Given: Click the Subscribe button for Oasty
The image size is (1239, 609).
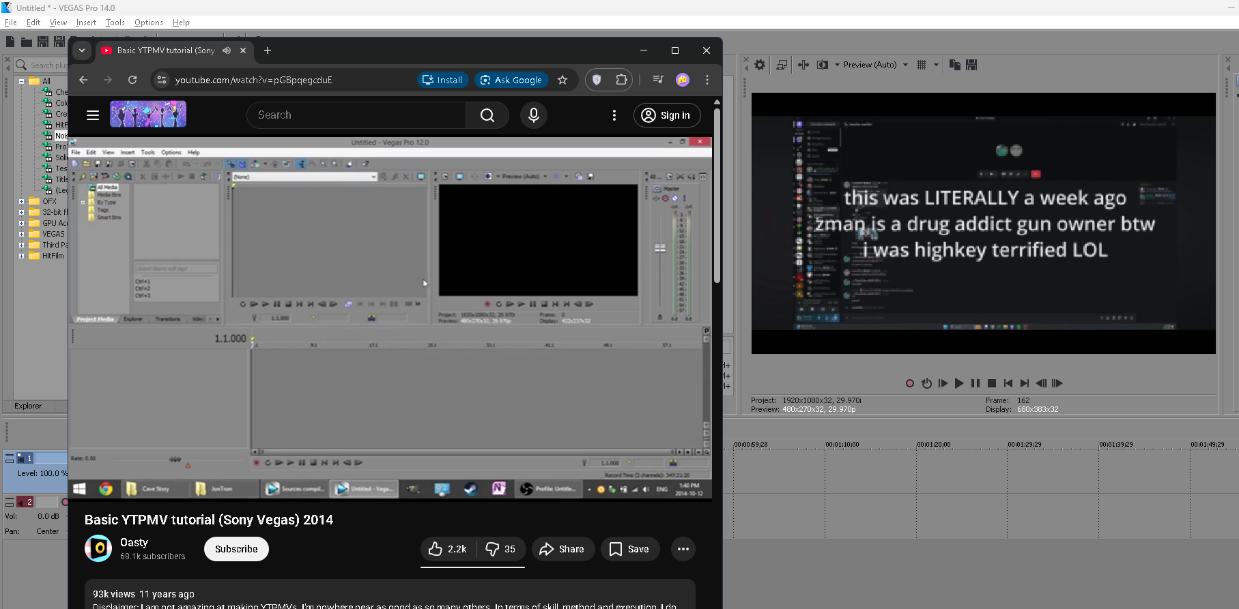Looking at the screenshot, I should point(236,549).
